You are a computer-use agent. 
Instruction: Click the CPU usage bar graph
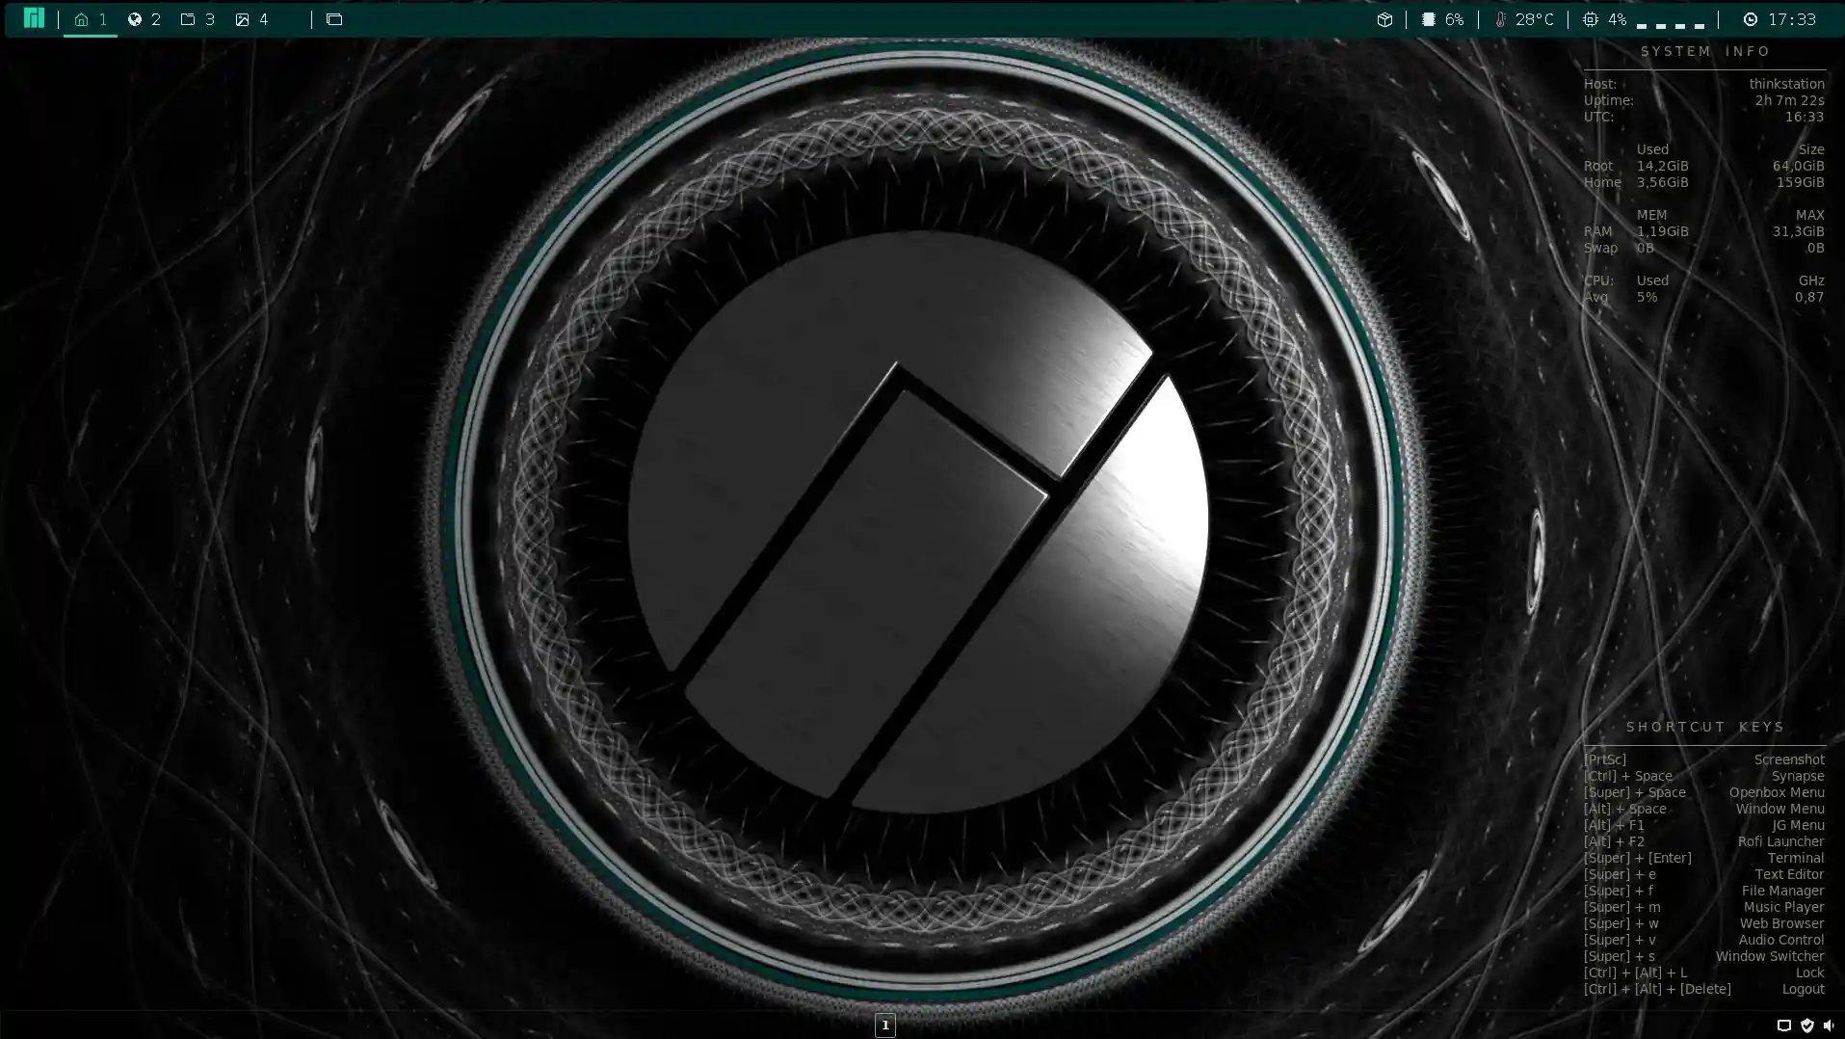pyautogui.click(x=1671, y=21)
